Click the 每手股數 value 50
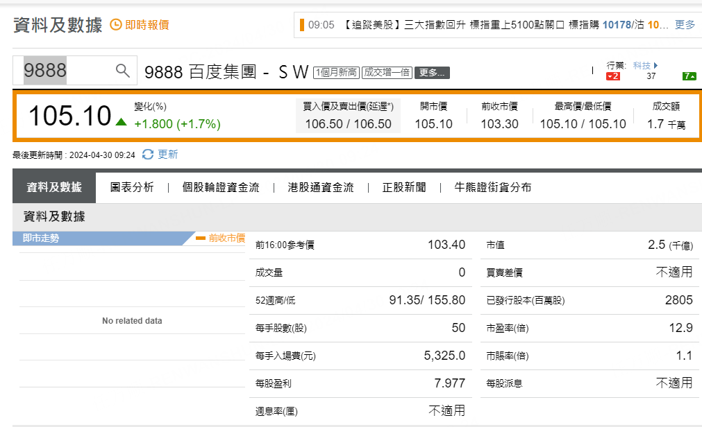 458,328
